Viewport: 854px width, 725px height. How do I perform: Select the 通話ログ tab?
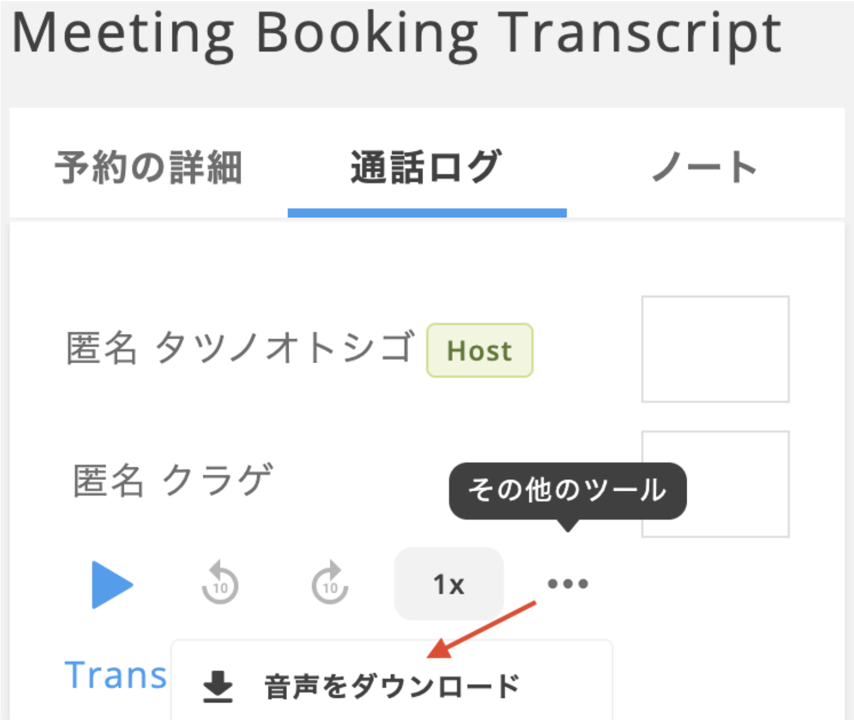tap(426, 168)
